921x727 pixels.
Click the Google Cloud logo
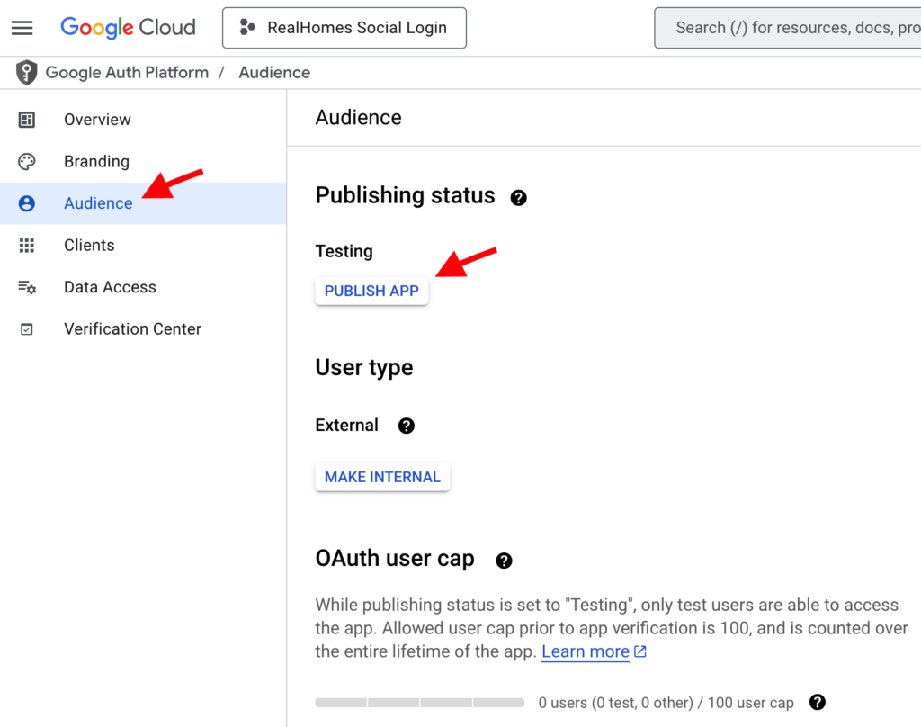point(128,28)
